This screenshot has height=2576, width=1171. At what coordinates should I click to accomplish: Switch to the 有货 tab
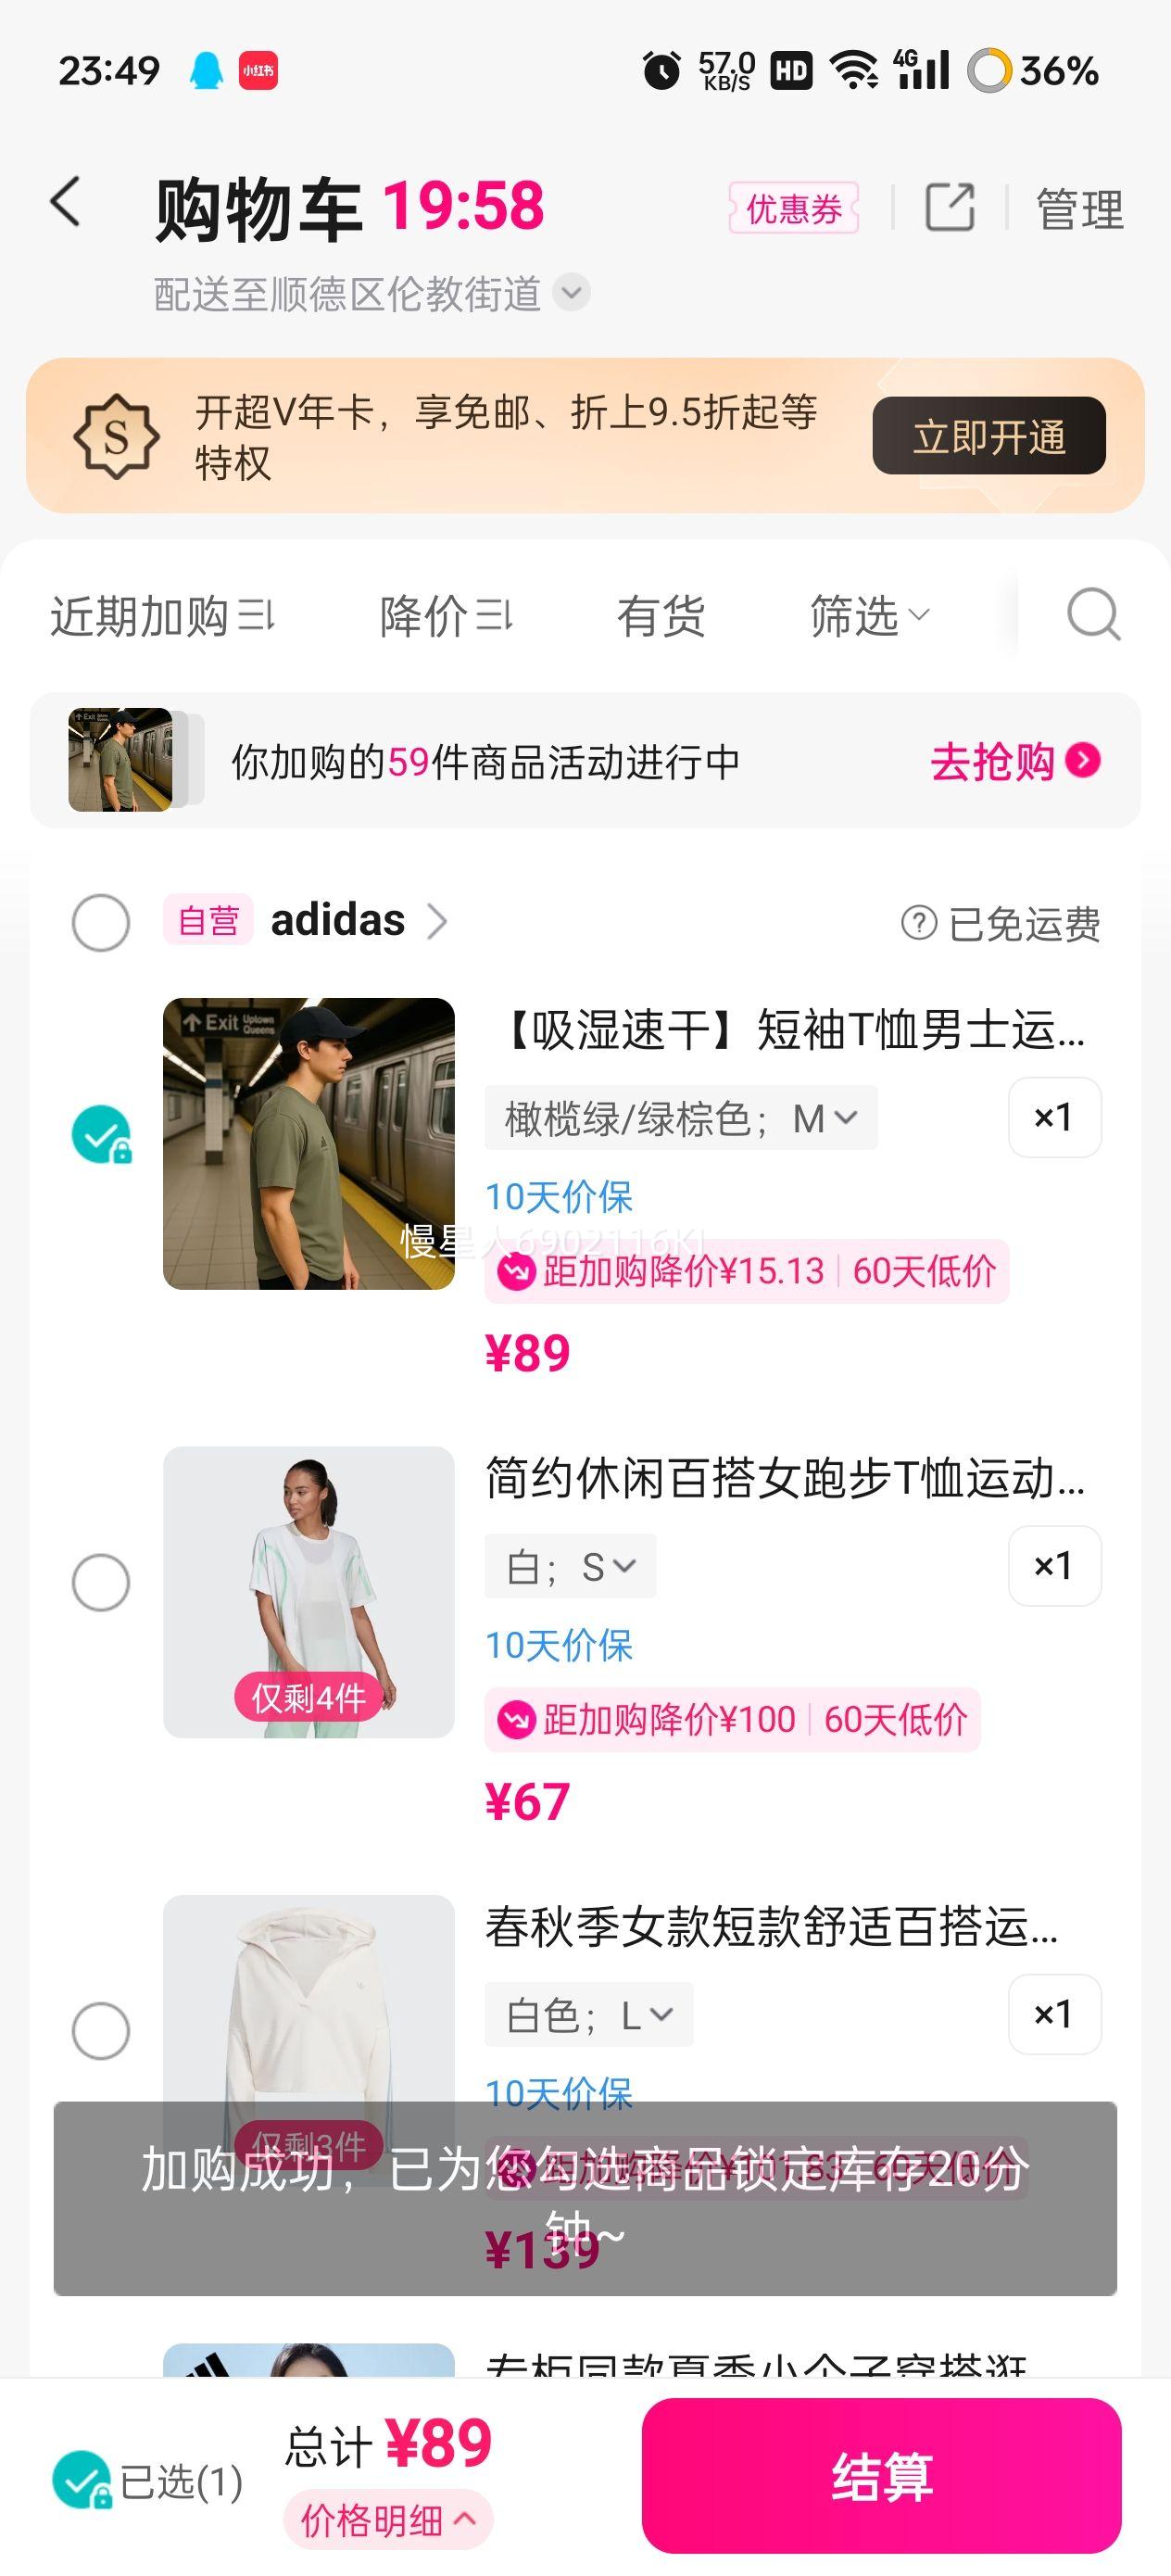point(661,616)
